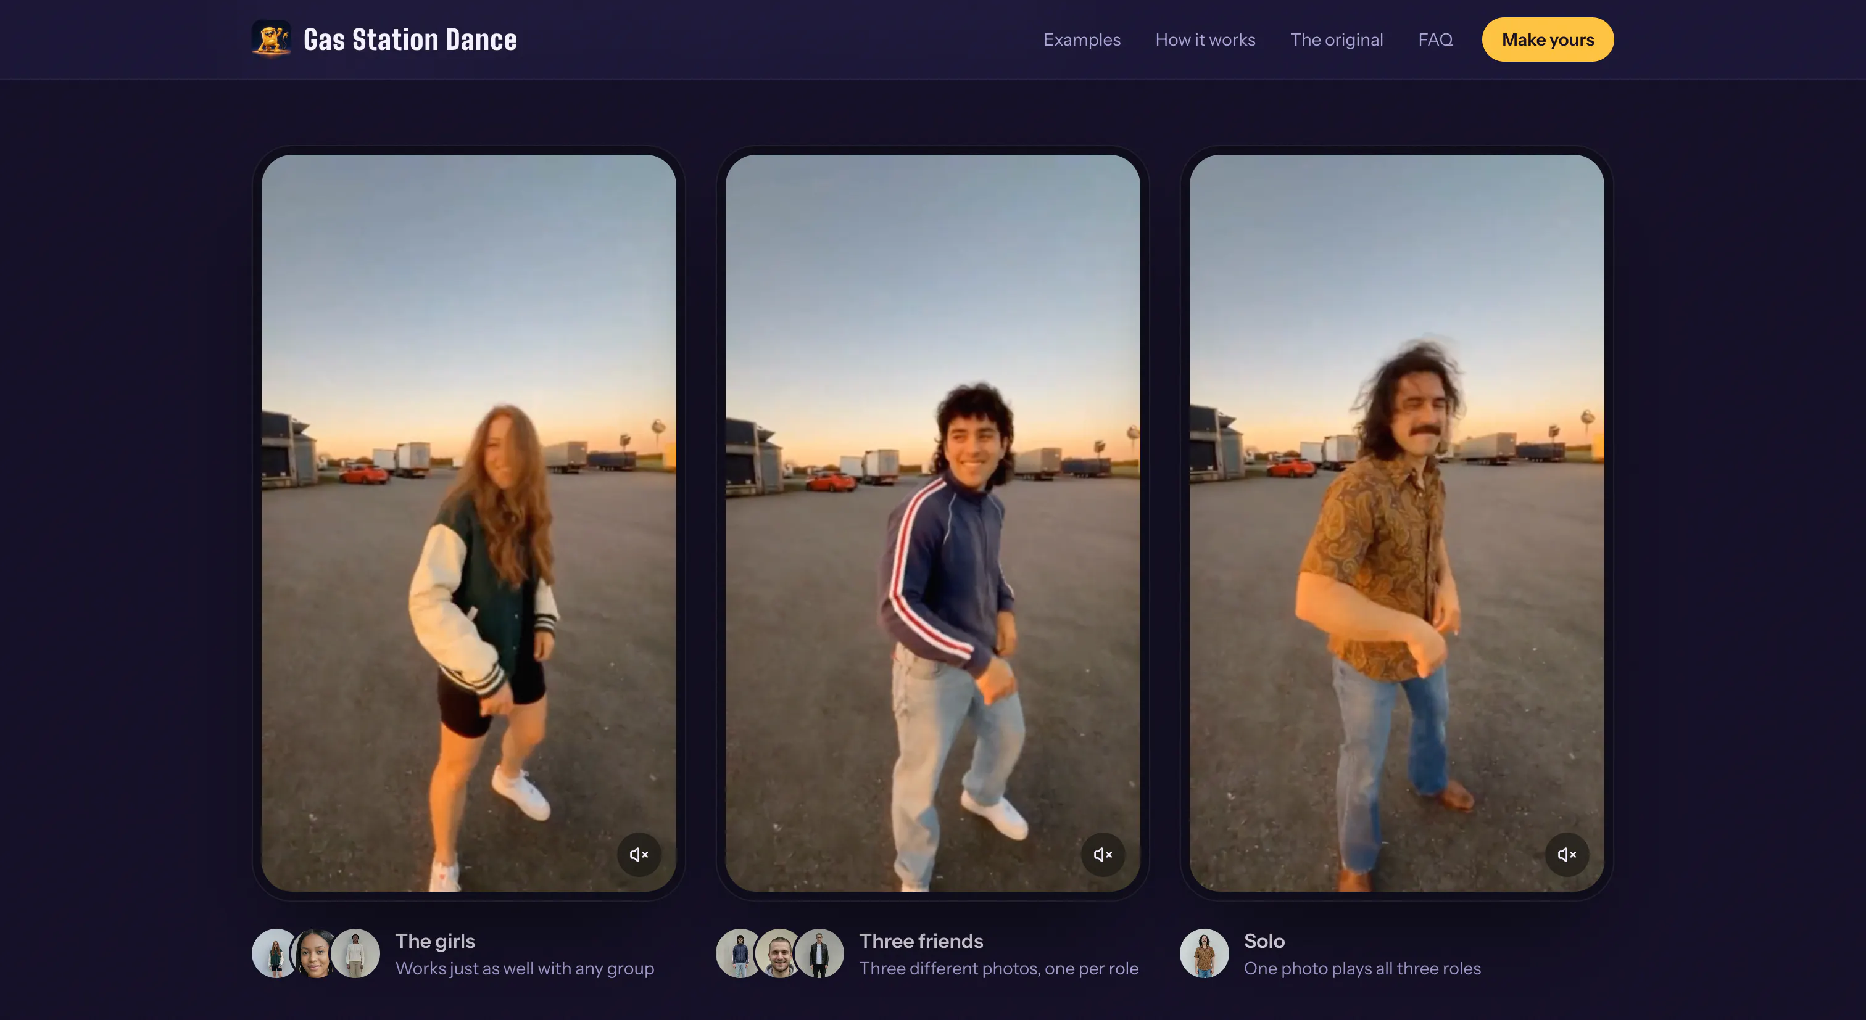Go to Examples in the navigation
1866x1020 pixels.
[1082, 40]
